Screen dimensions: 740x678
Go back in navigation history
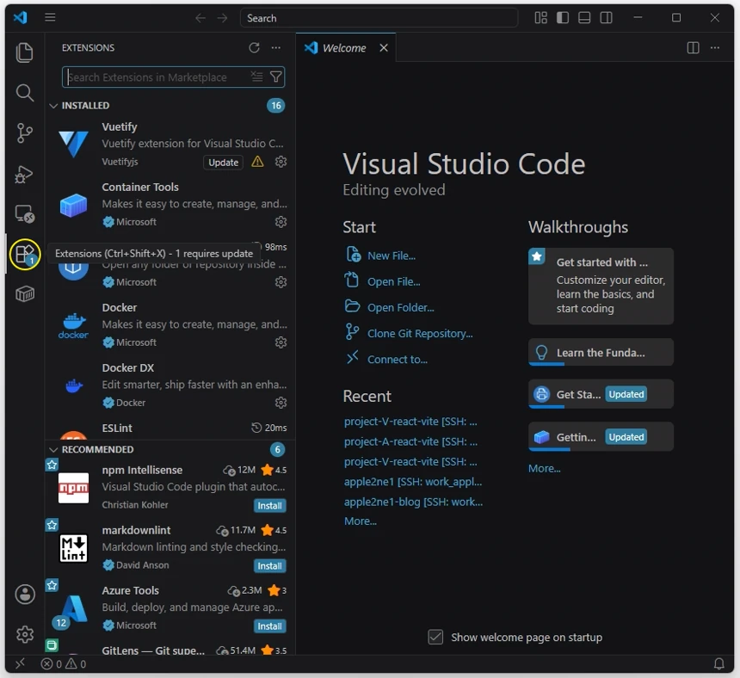[200, 18]
